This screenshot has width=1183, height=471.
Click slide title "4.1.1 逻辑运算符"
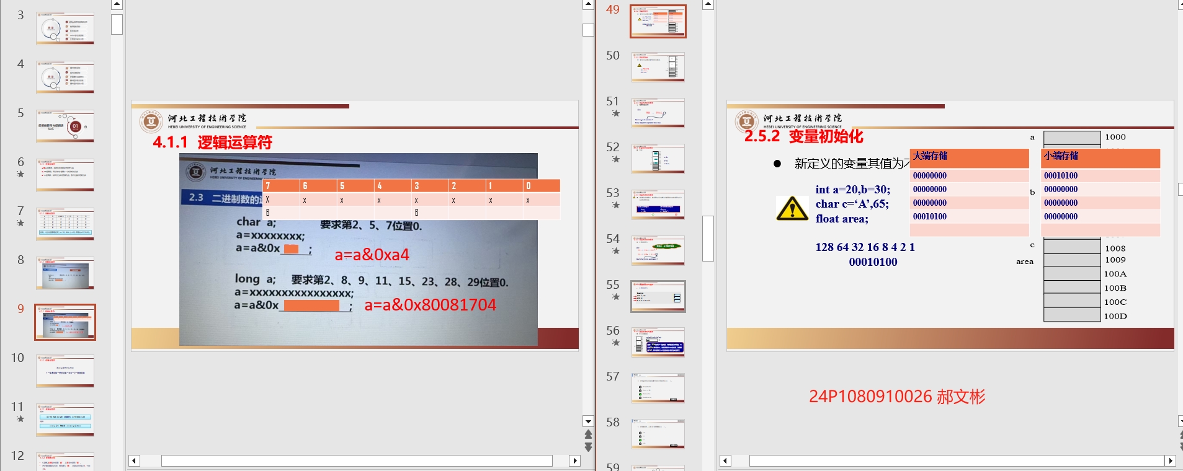click(x=212, y=143)
